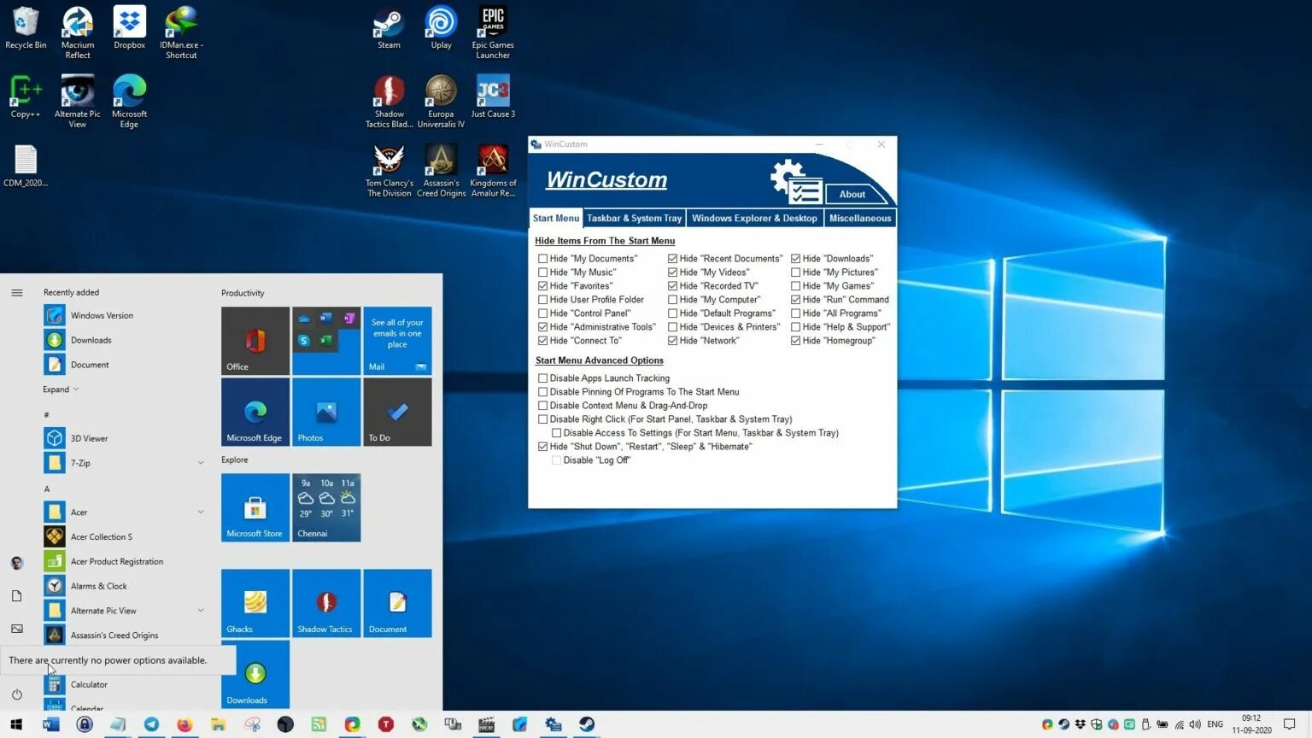1312x738 pixels.
Task: Open Word from the taskbar
Action: click(51, 724)
